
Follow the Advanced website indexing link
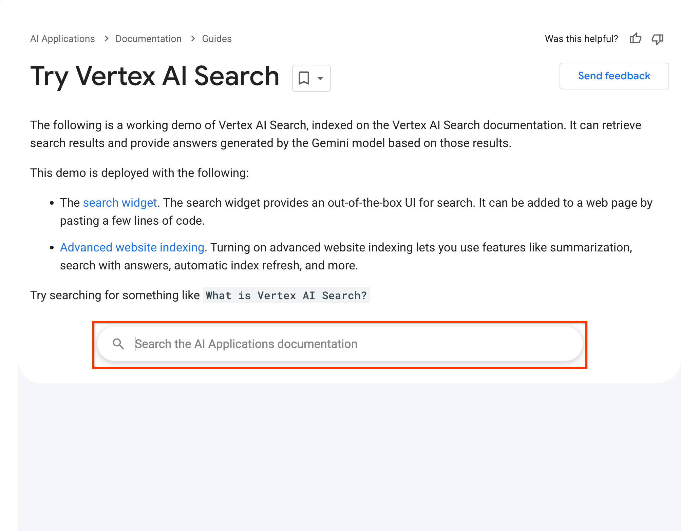(132, 247)
